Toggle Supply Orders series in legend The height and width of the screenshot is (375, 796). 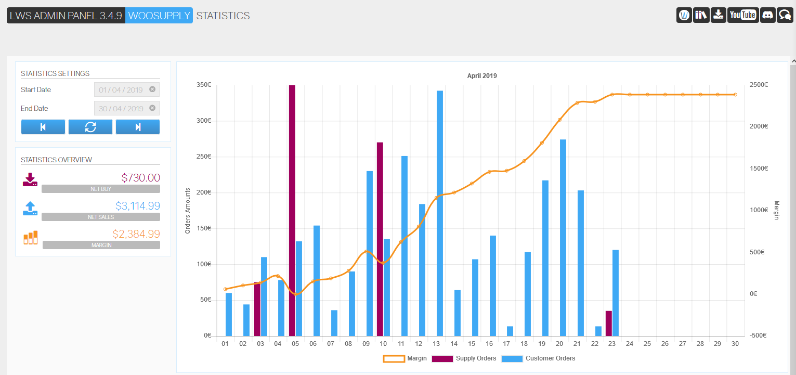click(x=464, y=358)
